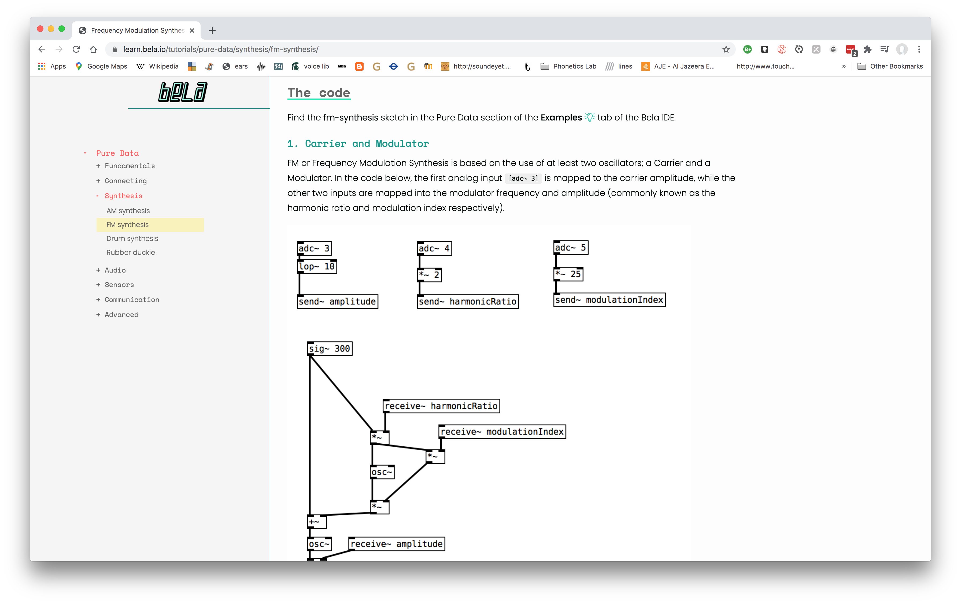Open the audio waveform bookmark icon

(261, 66)
